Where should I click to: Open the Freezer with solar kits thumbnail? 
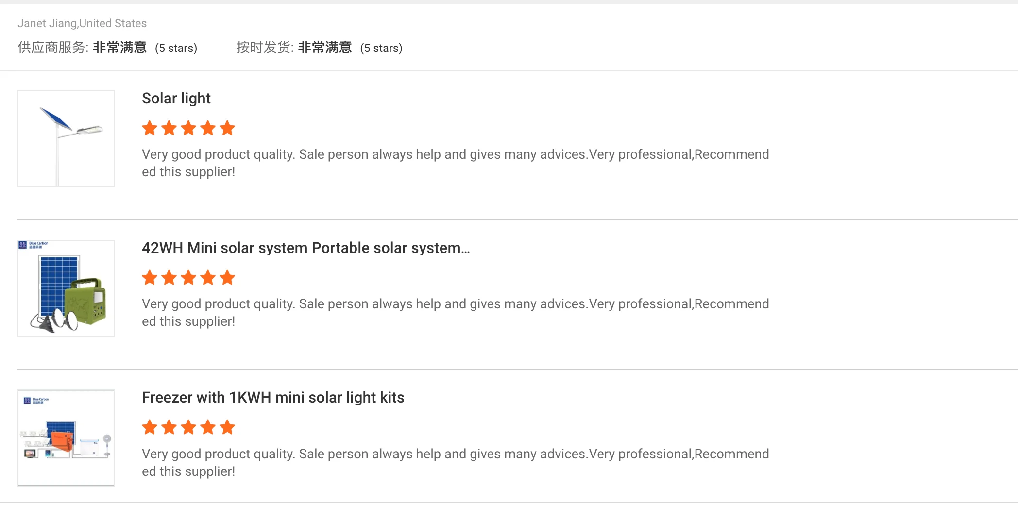[x=66, y=438]
